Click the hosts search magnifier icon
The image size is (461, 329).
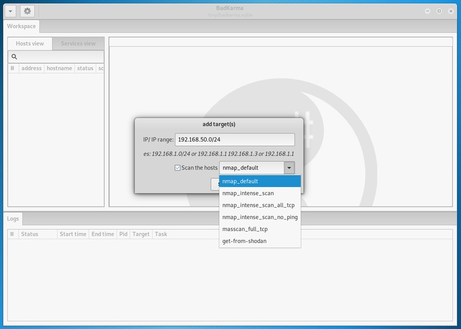(14, 57)
